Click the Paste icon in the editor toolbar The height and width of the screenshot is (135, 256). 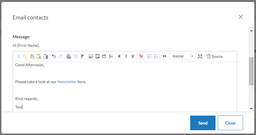point(32,56)
